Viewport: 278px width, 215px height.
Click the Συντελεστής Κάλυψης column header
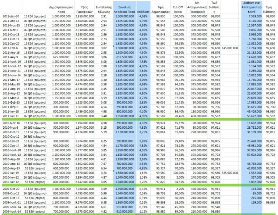point(103,8)
